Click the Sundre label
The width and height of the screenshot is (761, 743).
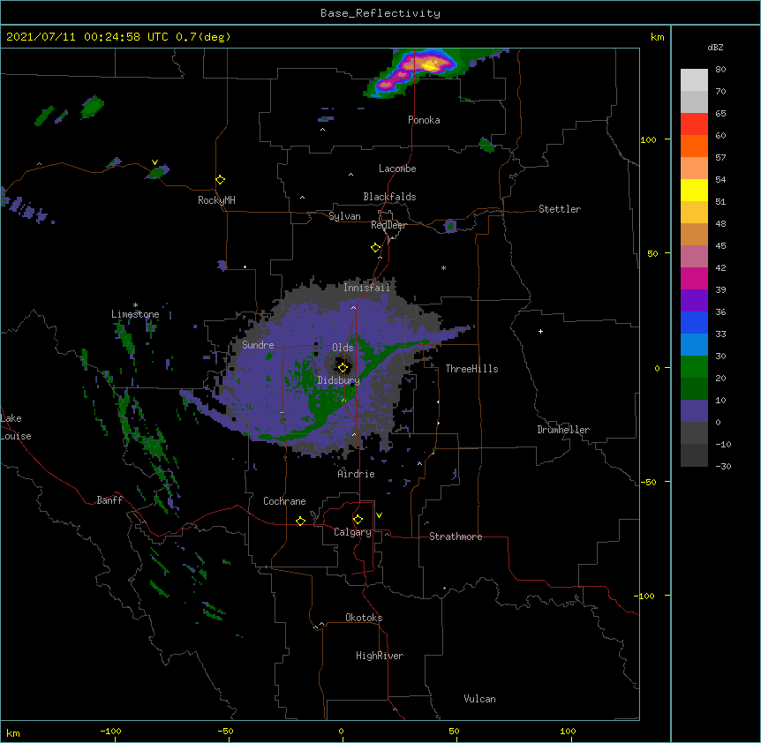pyautogui.click(x=258, y=345)
